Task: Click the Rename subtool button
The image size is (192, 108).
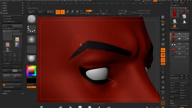Action: (x=174, y=83)
